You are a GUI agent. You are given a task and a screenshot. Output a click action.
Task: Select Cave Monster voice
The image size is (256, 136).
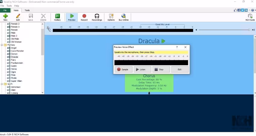point(17,51)
